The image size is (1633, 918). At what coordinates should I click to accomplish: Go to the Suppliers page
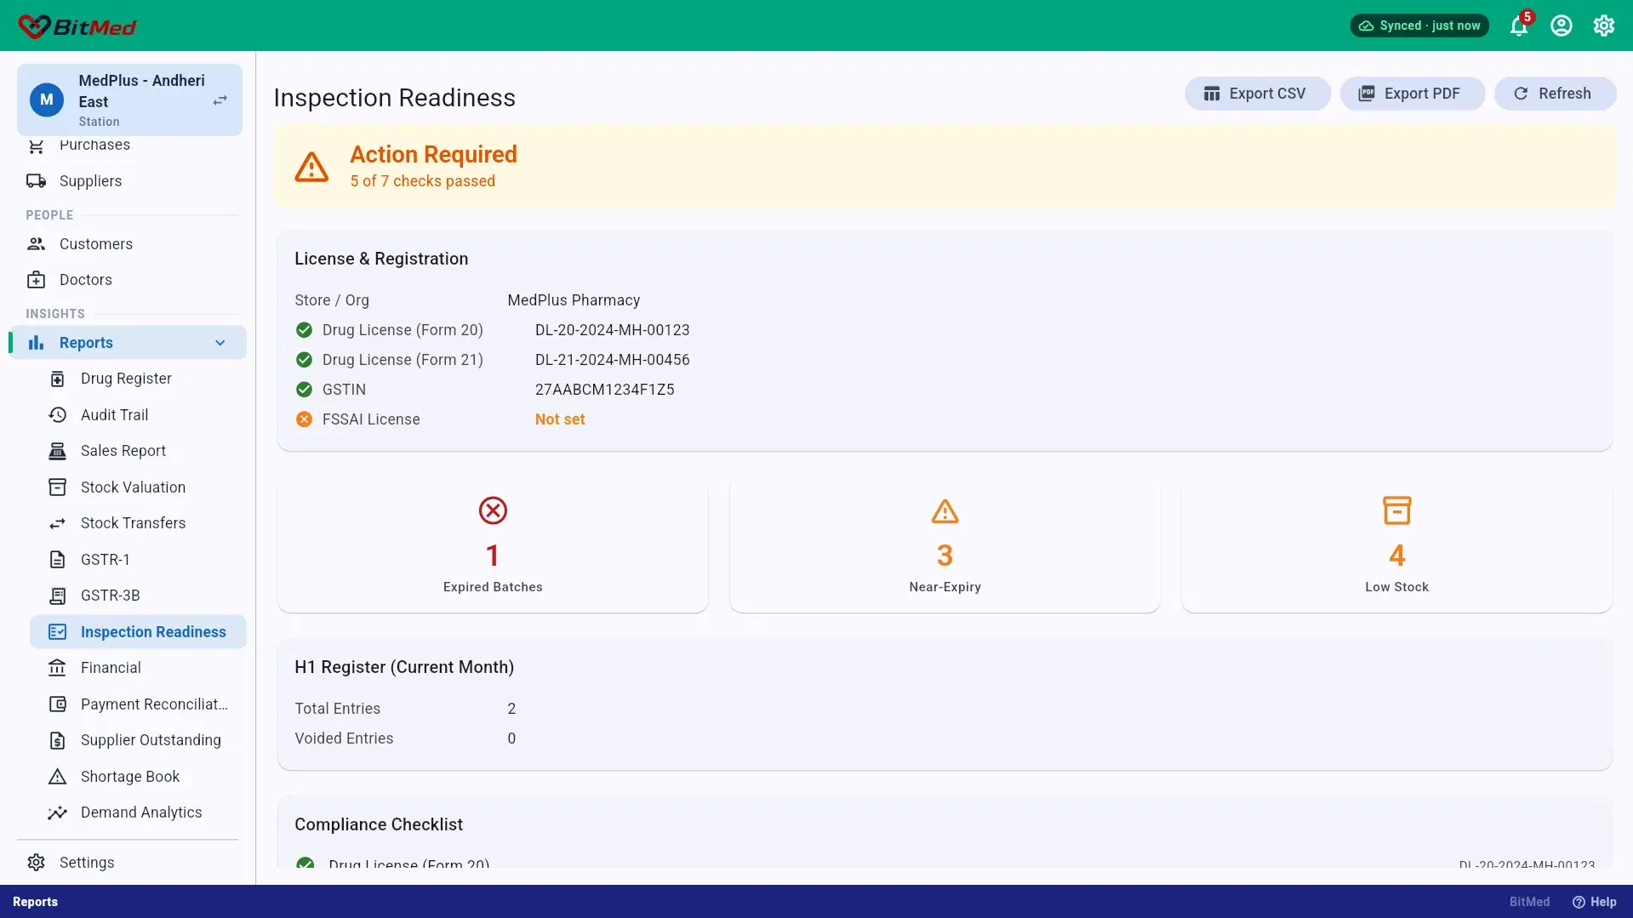128,181
